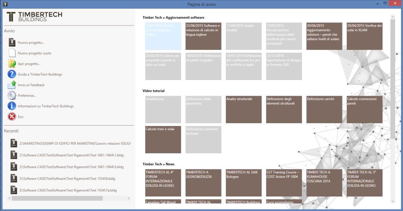The height and width of the screenshot is (211, 403).
Task: Click the Invia un Feedback label
Action: [31, 85]
